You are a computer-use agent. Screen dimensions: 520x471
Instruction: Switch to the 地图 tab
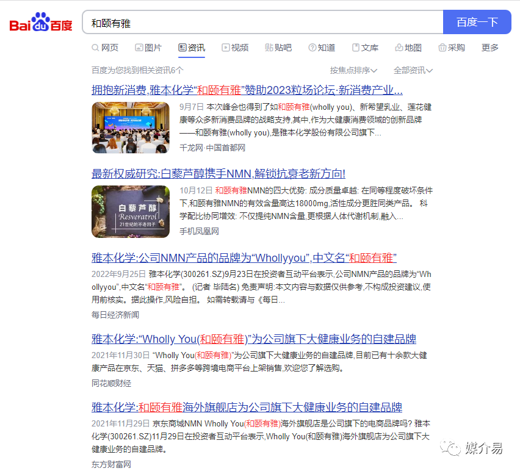pyautogui.click(x=408, y=48)
